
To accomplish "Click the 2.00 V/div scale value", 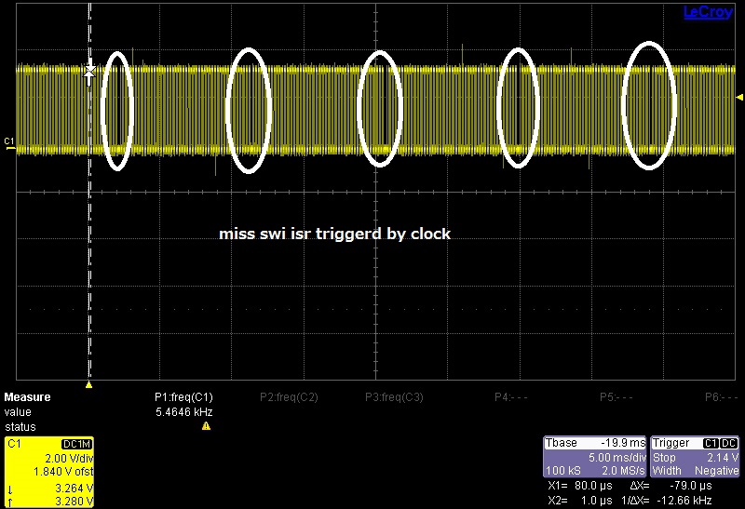I will click(69, 459).
